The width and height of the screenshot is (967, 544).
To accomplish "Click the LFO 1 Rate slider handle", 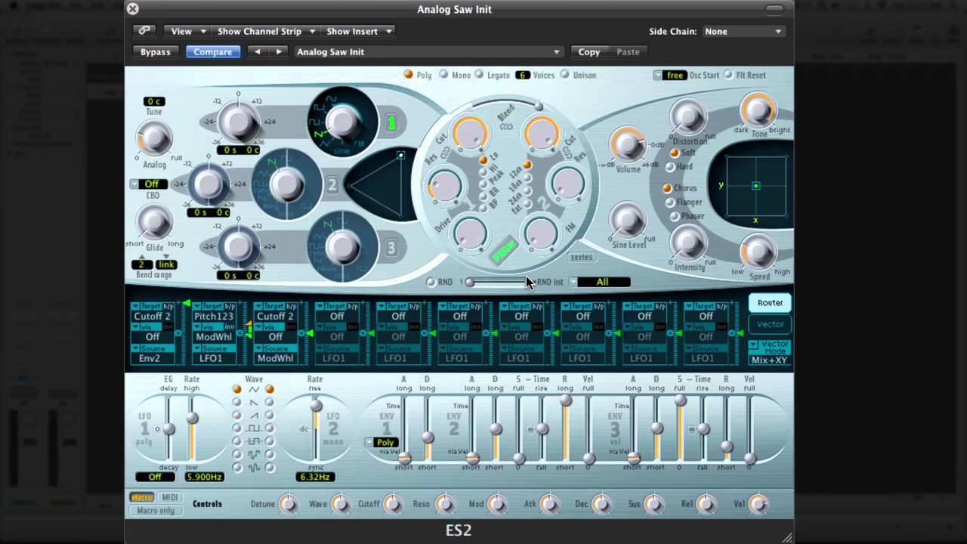I will [x=192, y=418].
